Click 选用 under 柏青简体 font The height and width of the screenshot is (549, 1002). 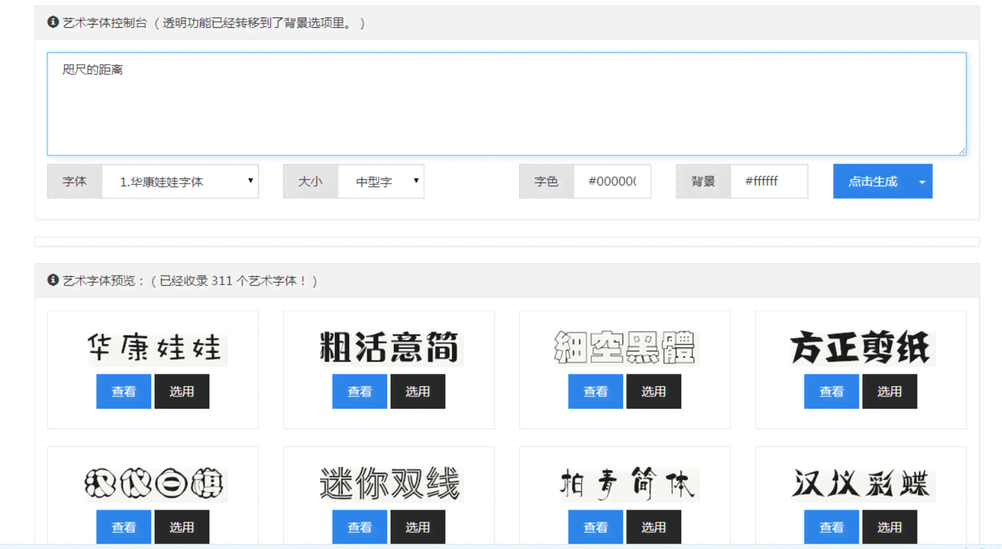pyautogui.click(x=654, y=527)
